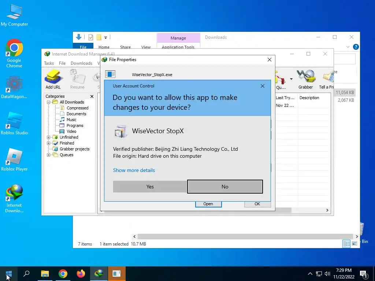Close the User Account Control prompt
Viewport: 375px width, 281px height.
pyautogui.click(x=262, y=86)
